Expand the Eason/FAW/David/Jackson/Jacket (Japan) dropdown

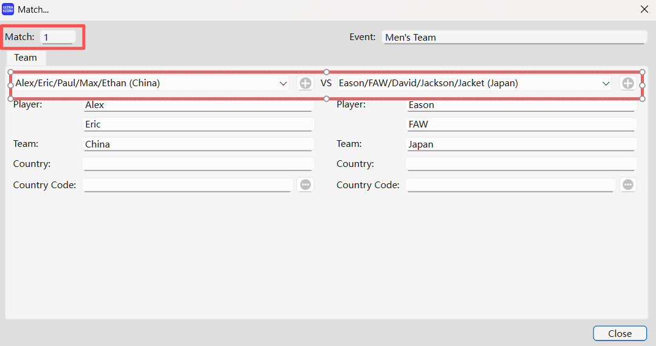pyautogui.click(x=605, y=83)
